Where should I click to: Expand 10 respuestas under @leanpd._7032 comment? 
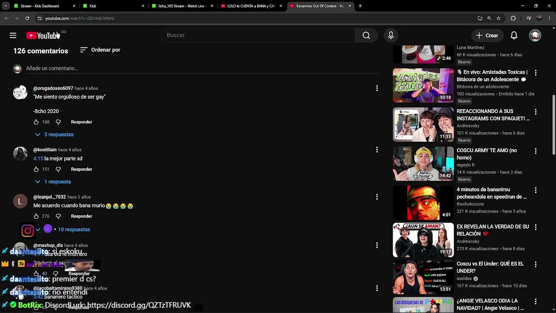coord(74,230)
